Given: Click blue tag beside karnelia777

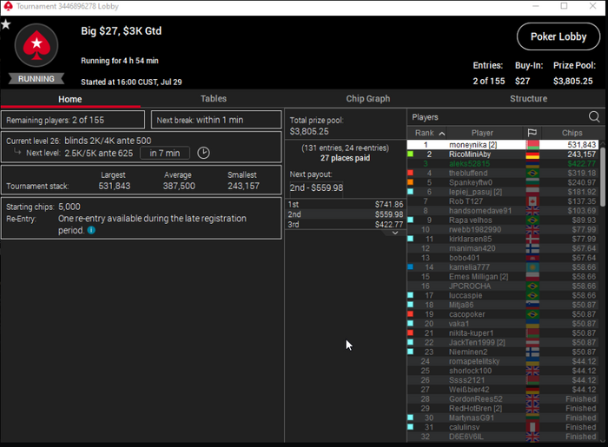Looking at the screenshot, I should [x=410, y=266].
